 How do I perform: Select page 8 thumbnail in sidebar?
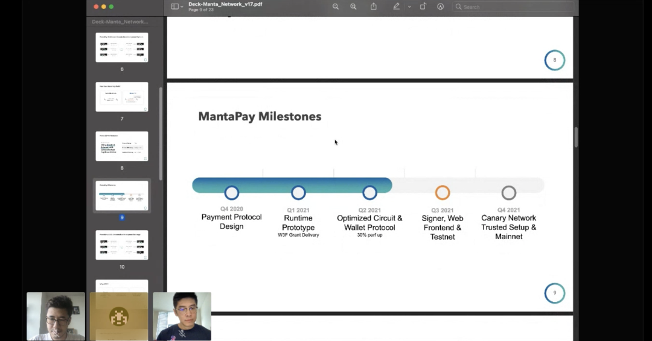(x=122, y=146)
